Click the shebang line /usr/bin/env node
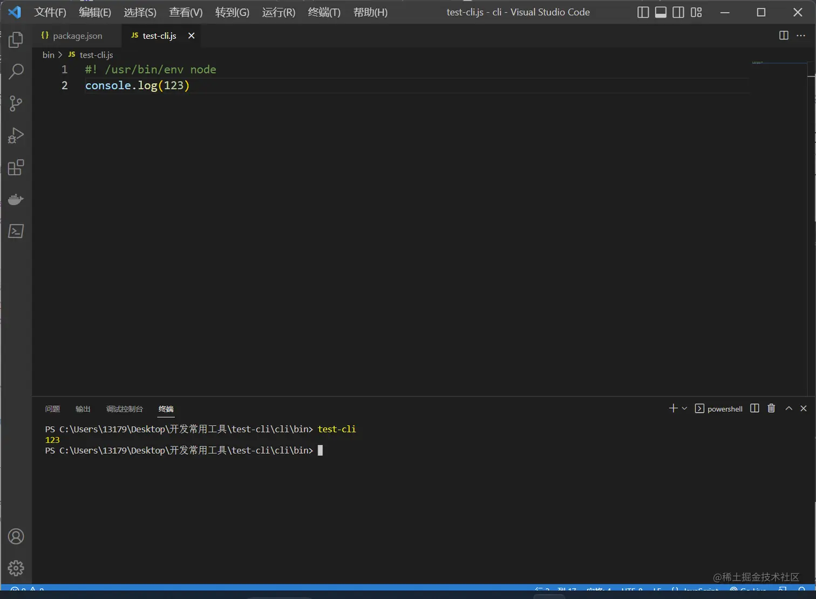Screen dimensions: 816x599 (x=151, y=70)
